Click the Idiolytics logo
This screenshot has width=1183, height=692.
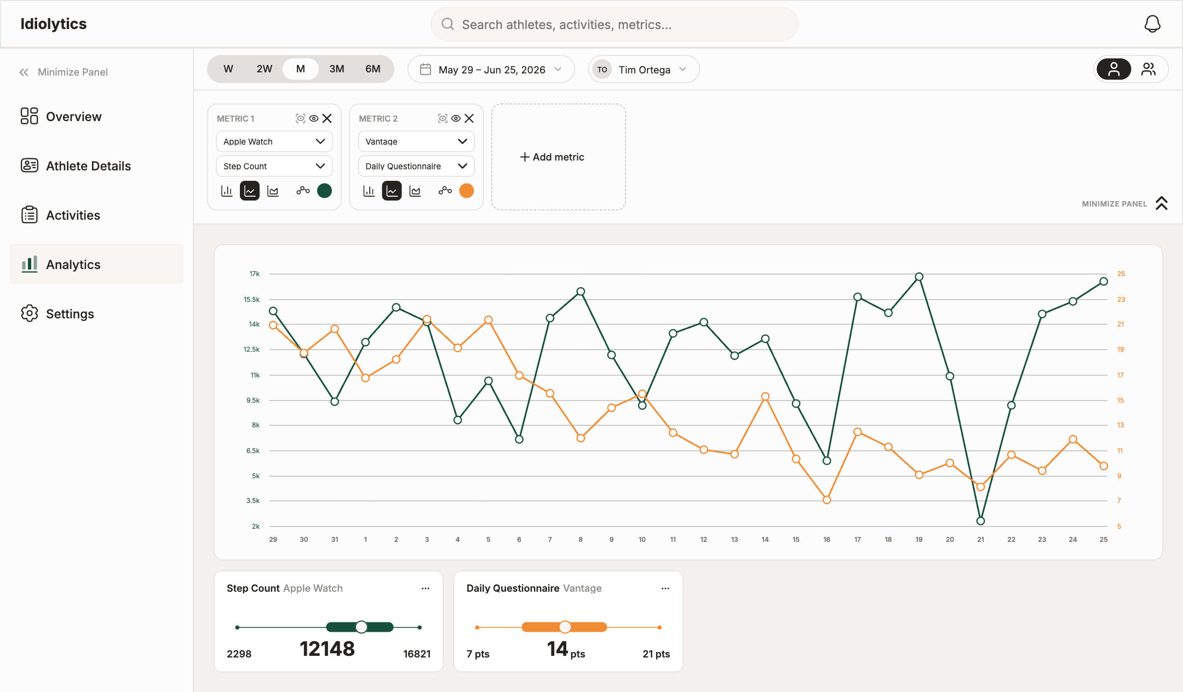click(x=53, y=24)
